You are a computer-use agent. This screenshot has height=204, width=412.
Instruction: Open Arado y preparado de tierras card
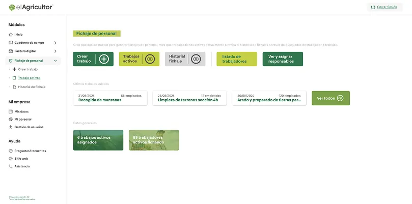pos(269,98)
